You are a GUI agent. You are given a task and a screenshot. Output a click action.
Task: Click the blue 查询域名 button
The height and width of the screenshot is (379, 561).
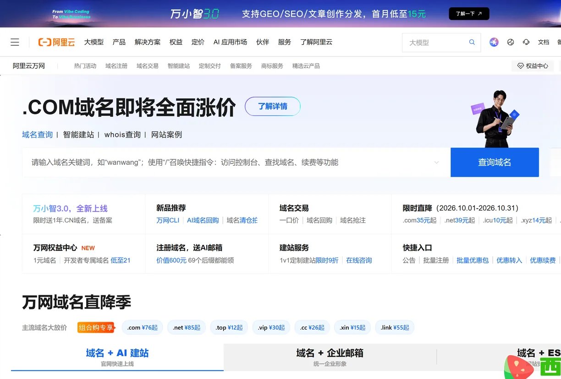(x=495, y=162)
